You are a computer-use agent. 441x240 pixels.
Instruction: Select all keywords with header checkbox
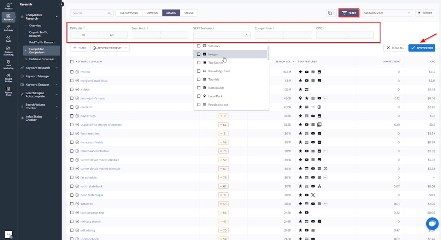coord(72,61)
